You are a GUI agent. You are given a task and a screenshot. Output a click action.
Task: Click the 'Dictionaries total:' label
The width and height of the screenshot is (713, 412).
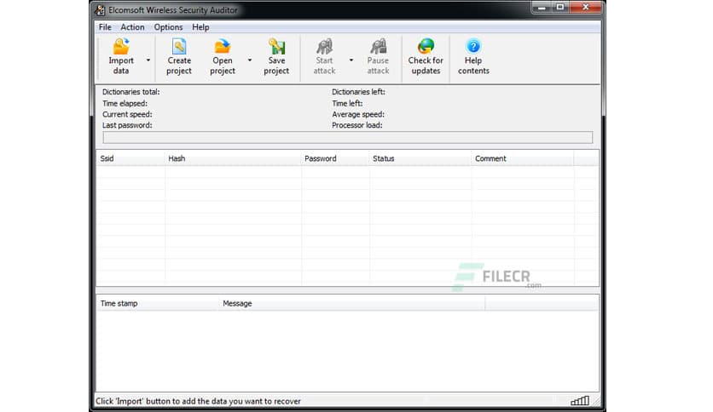tap(131, 92)
